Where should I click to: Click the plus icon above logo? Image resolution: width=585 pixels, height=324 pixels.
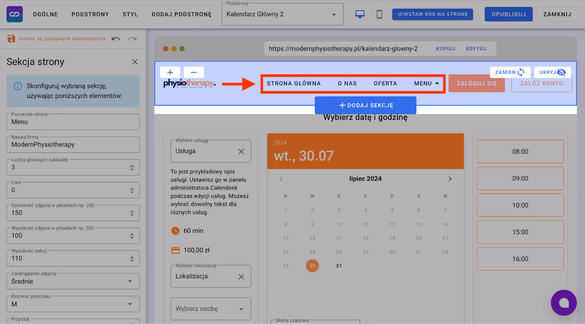click(170, 72)
